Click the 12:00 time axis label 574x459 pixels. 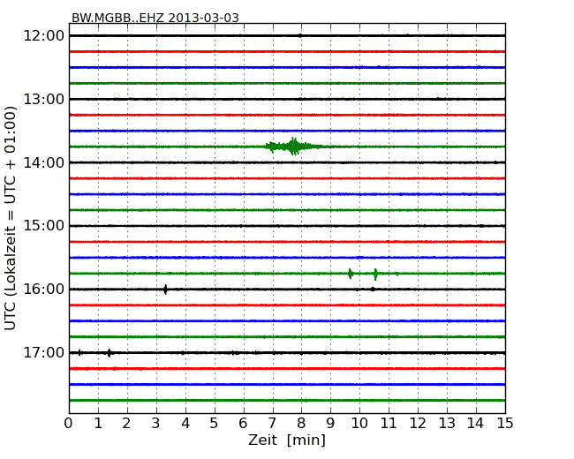[44, 36]
